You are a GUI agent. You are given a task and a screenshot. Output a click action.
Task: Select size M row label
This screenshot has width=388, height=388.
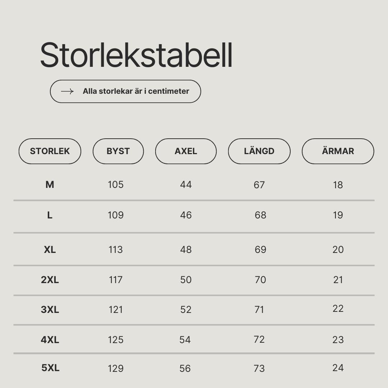point(50,185)
